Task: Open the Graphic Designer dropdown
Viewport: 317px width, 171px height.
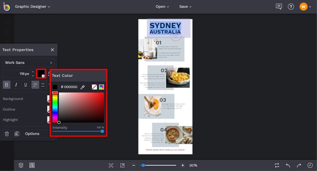Action: pos(32,6)
